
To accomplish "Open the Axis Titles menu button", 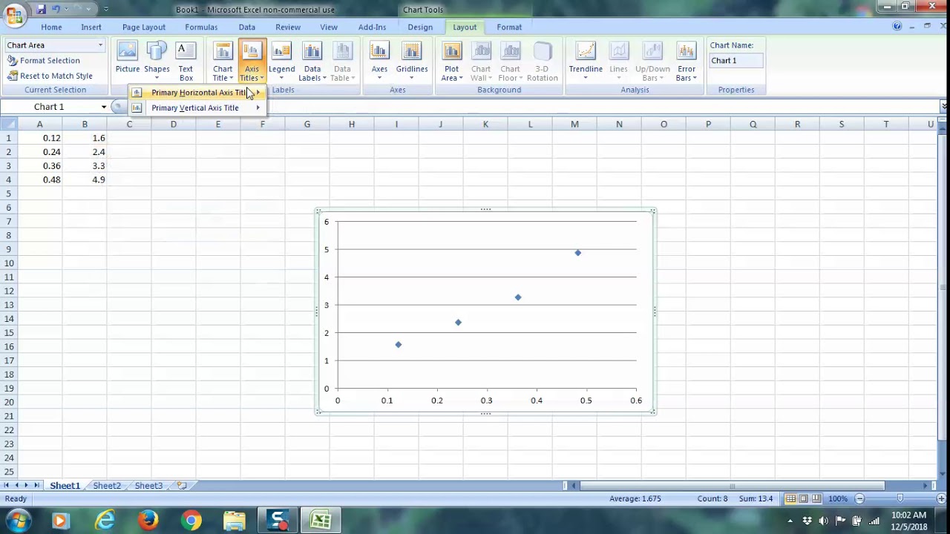I will pos(252,62).
